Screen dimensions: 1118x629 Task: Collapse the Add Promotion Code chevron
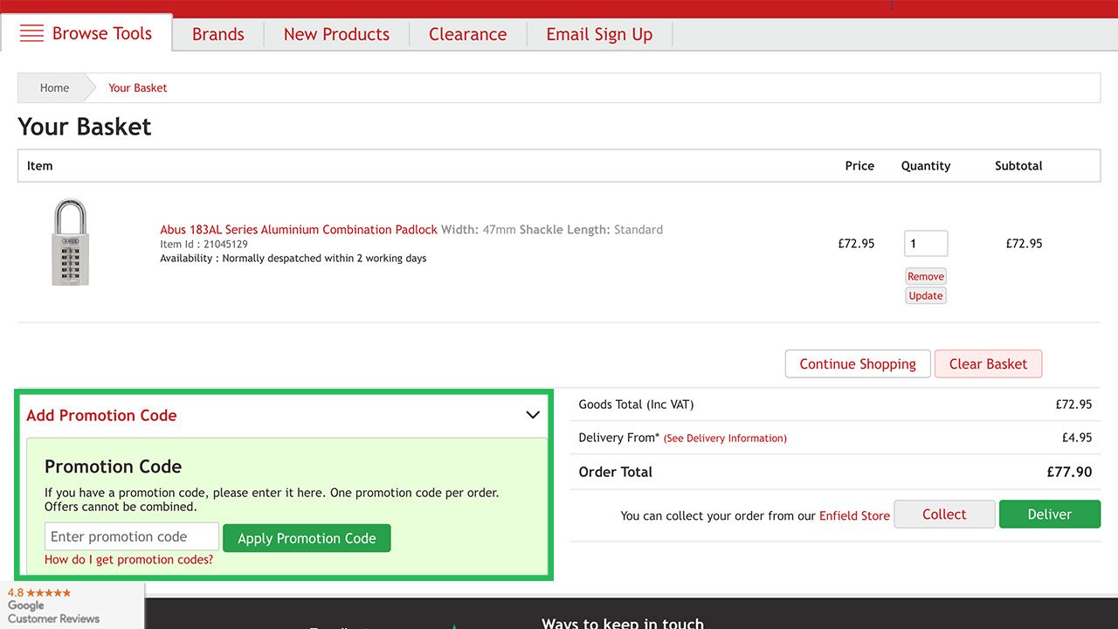pos(533,415)
